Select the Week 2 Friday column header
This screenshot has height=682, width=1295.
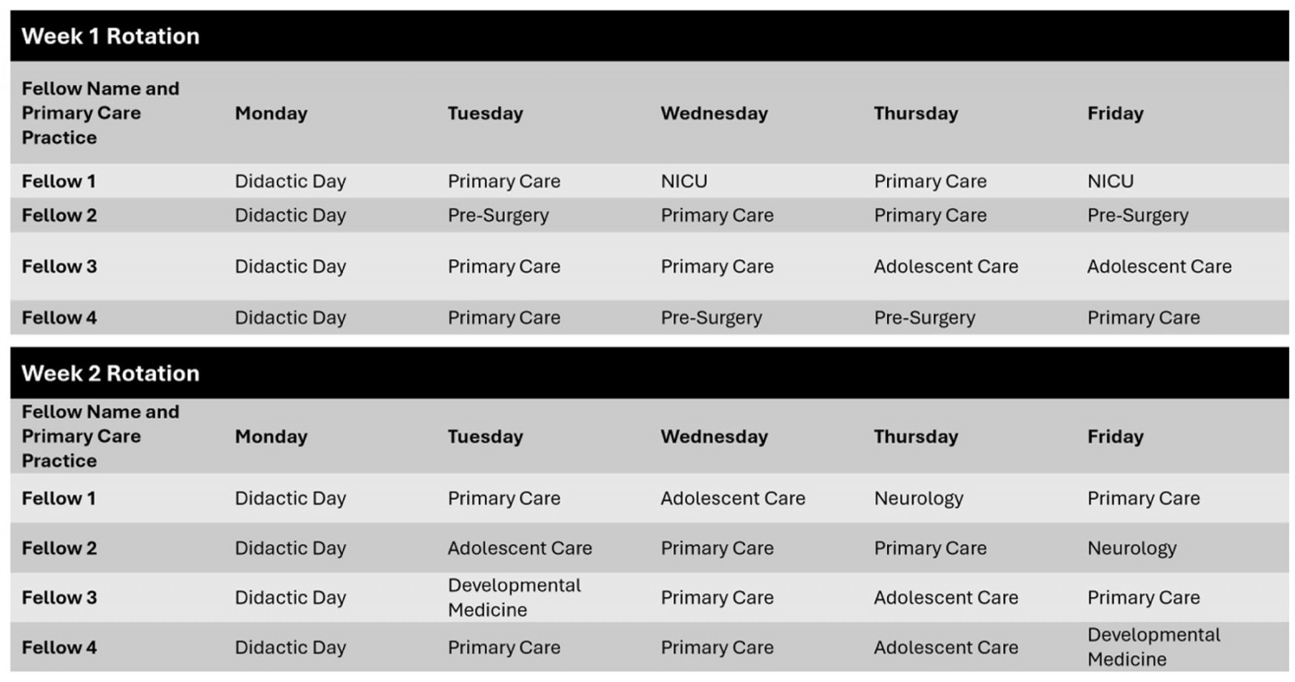point(1115,437)
